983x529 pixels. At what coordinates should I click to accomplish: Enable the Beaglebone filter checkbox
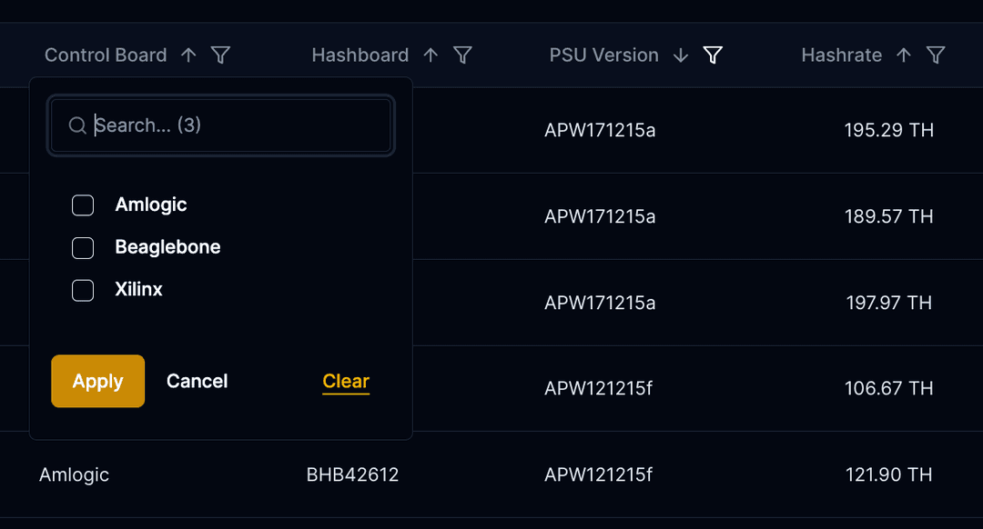83,247
